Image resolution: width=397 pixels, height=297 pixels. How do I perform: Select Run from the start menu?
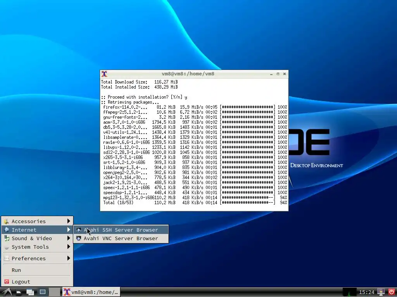coord(37,270)
